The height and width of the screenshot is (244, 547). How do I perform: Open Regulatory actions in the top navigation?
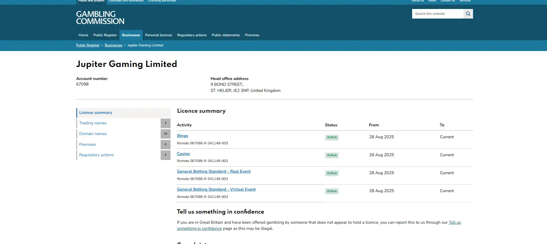[192, 35]
